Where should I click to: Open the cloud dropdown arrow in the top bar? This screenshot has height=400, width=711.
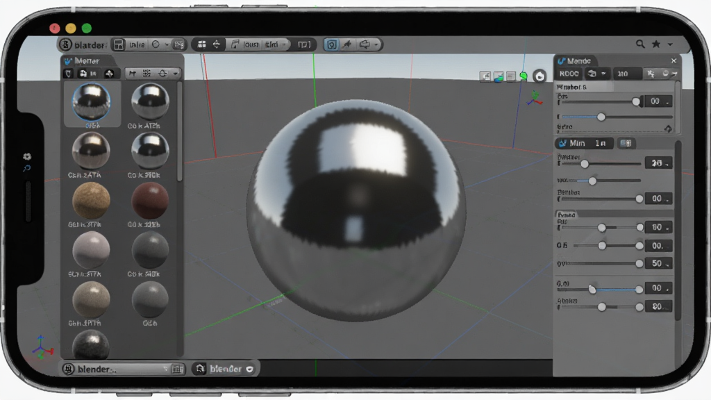[376, 44]
